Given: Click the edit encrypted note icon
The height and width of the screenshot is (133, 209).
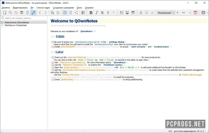Looking at the screenshot, I should (147, 13).
